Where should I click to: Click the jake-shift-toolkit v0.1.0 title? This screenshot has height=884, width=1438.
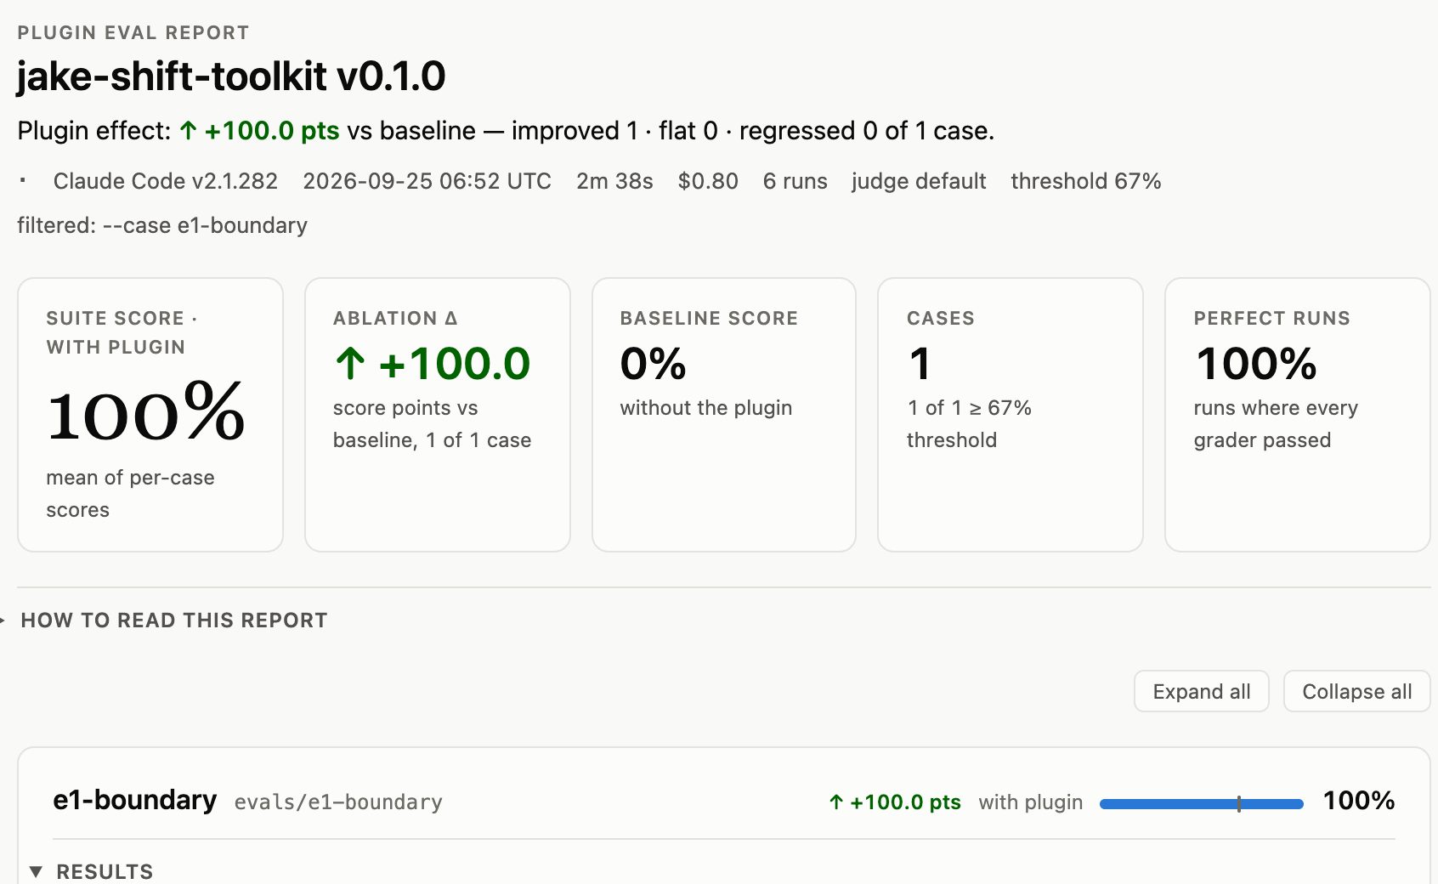tap(231, 76)
